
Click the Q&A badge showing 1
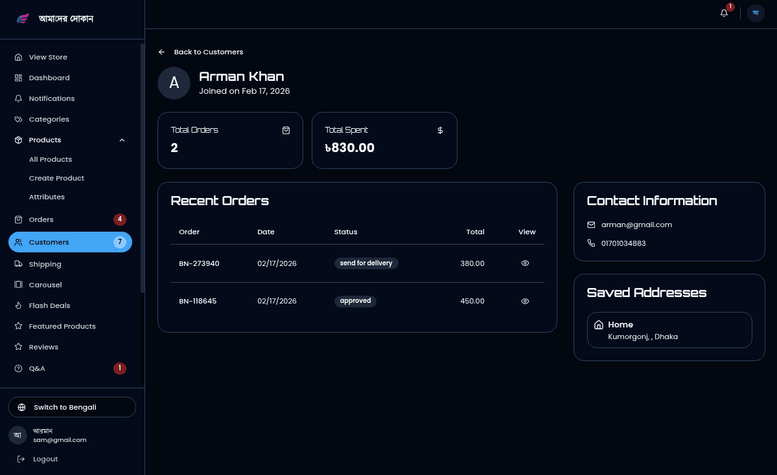tap(119, 368)
